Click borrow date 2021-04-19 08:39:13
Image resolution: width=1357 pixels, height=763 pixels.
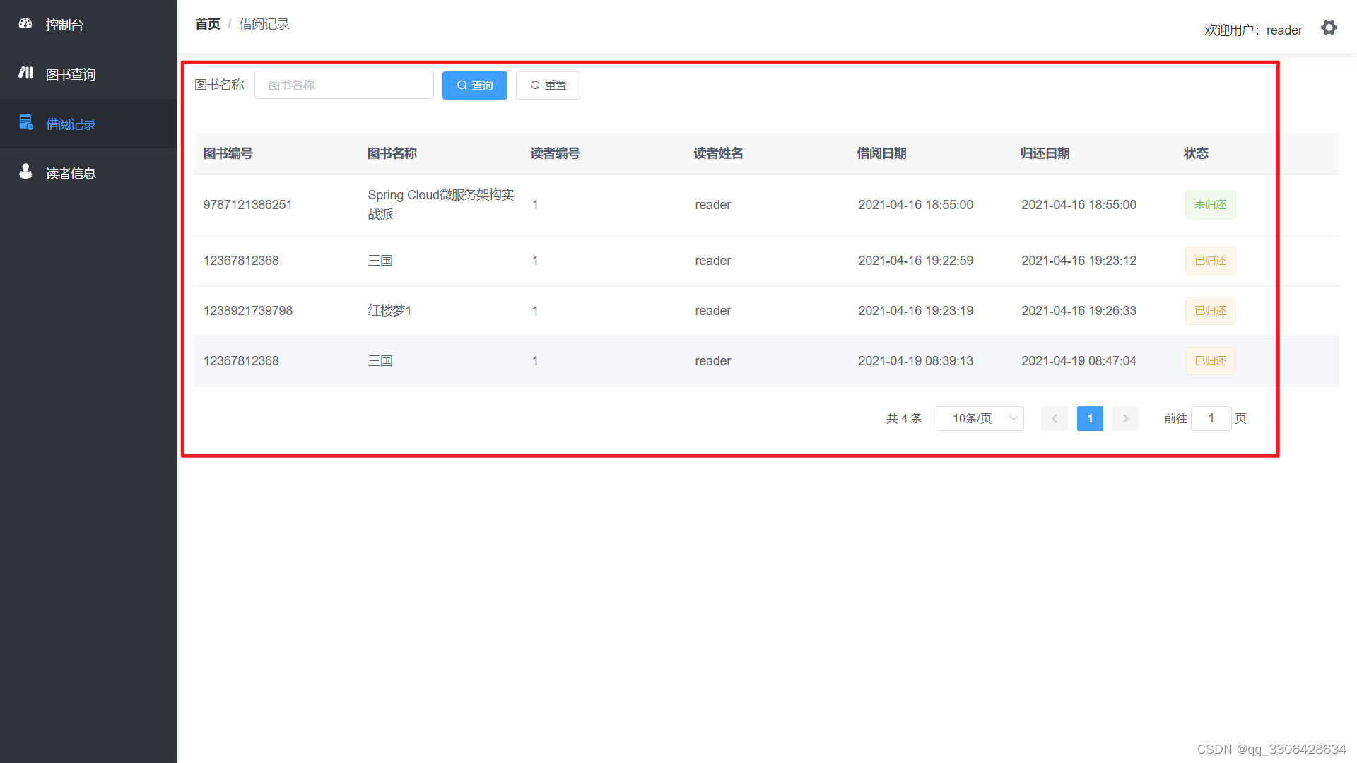[x=916, y=361]
